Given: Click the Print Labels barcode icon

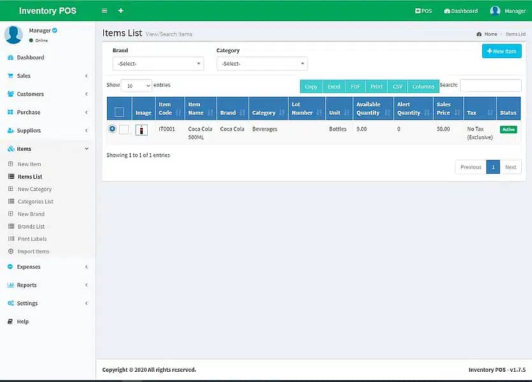Looking at the screenshot, I should click(x=11, y=239).
